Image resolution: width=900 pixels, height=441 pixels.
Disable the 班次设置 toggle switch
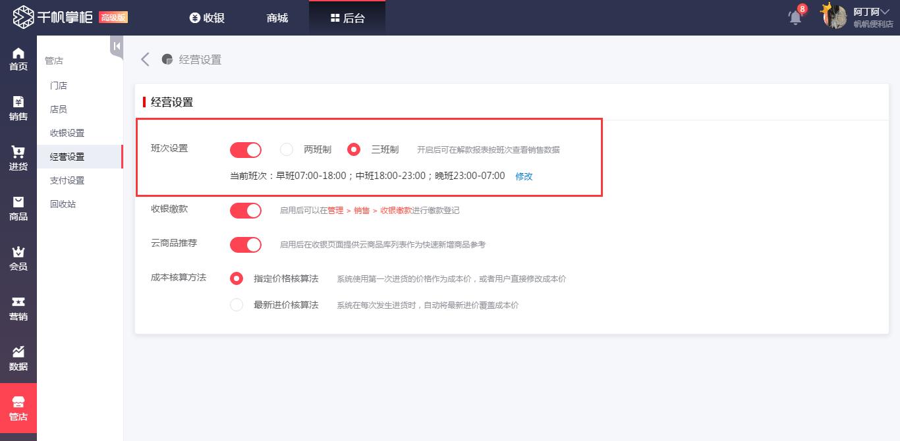tap(245, 149)
